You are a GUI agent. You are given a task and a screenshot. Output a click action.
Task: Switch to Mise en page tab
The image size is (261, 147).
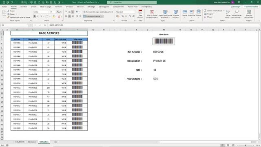(45, 7)
